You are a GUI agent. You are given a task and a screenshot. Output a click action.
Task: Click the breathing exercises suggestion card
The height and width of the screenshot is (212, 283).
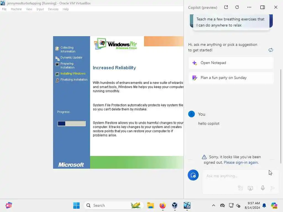click(231, 22)
